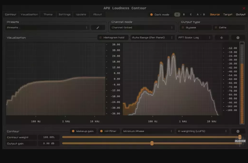The image size is (248, 163).
Task: Select the C state slot
Action: (x=191, y=15)
